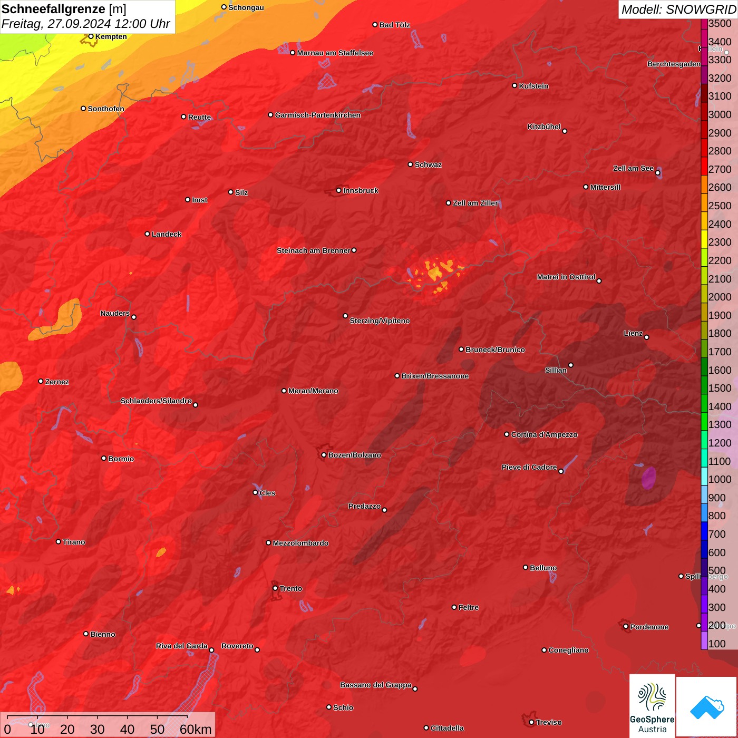The width and height of the screenshot is (738, 738).
Task: Click the Cortina d'Ampezzo marker dot
Action: (x=507, y=434)
